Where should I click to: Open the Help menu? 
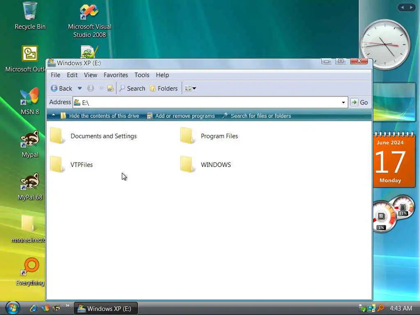[x=162, y=75]
